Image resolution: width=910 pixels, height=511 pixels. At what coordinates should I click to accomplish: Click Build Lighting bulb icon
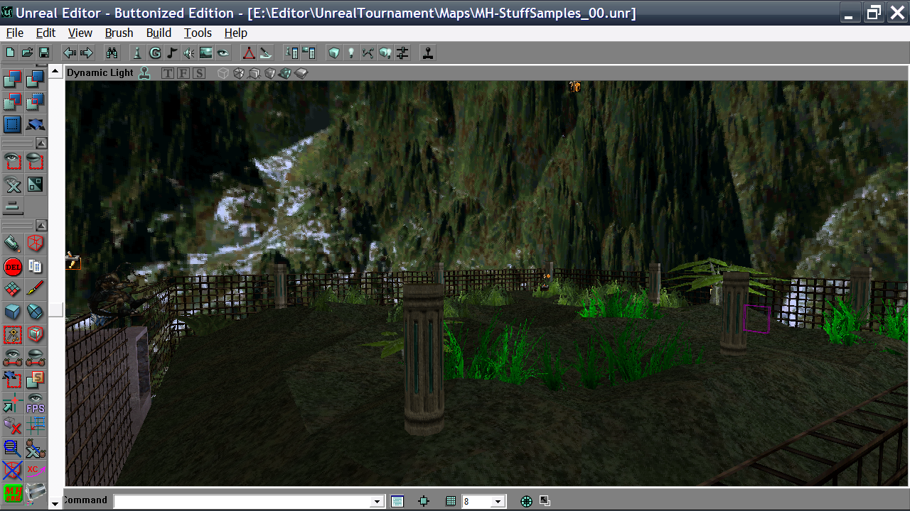pos(351,53)
